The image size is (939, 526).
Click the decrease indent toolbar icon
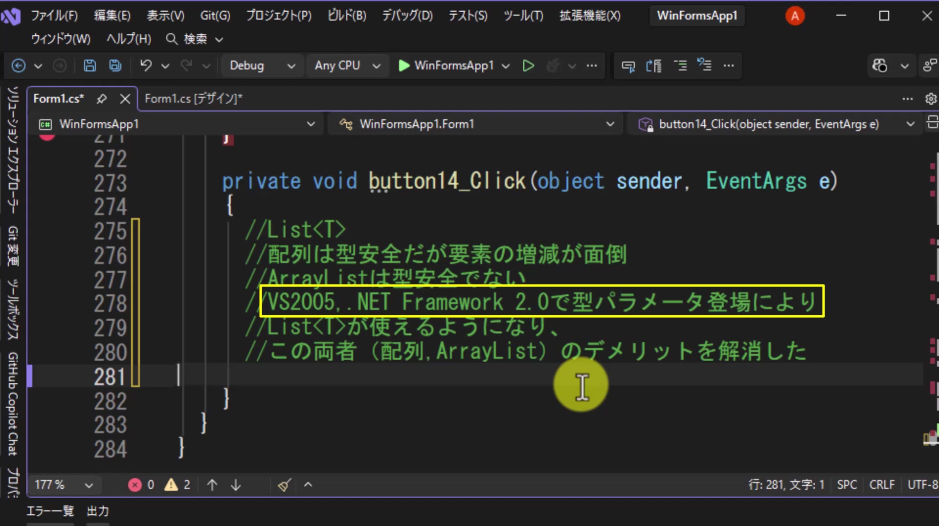pyautogui.click(x=680, y=66)
